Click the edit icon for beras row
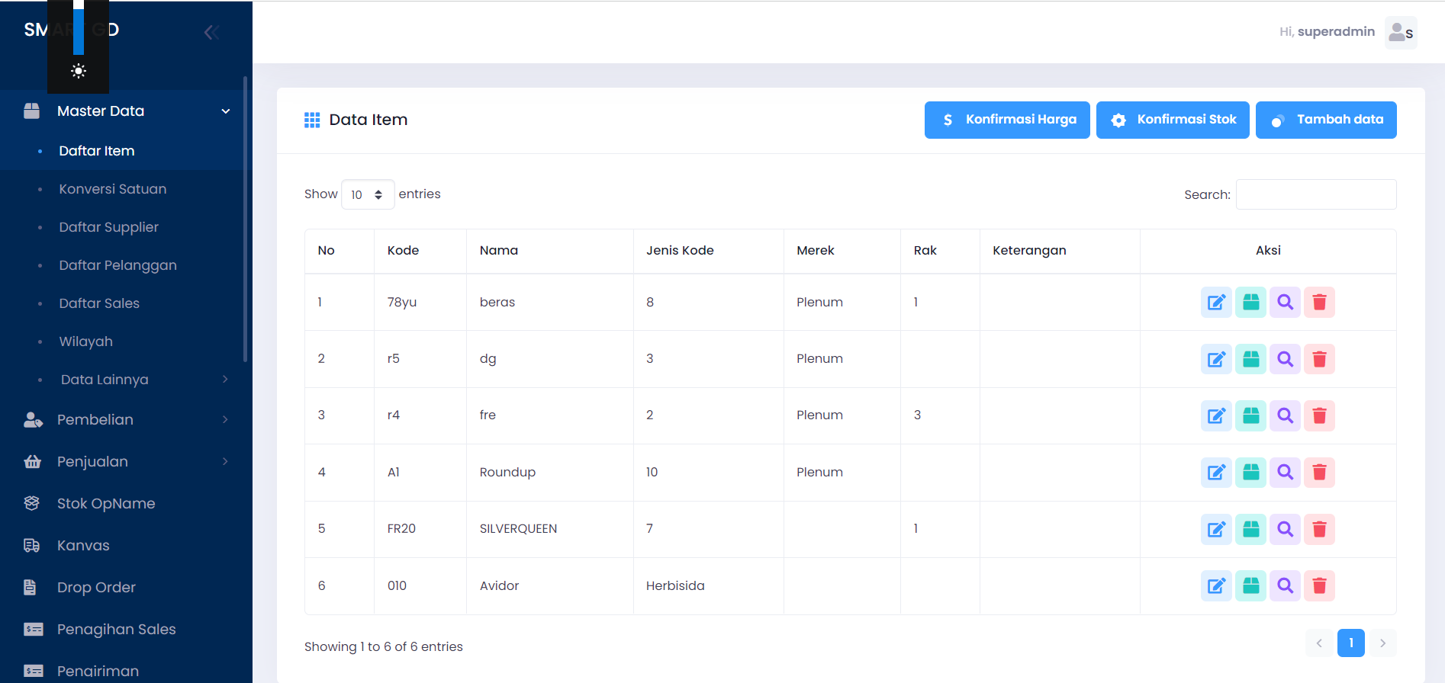The image size is (1445, 683). pyautogui.click(x=1216, y=303)
